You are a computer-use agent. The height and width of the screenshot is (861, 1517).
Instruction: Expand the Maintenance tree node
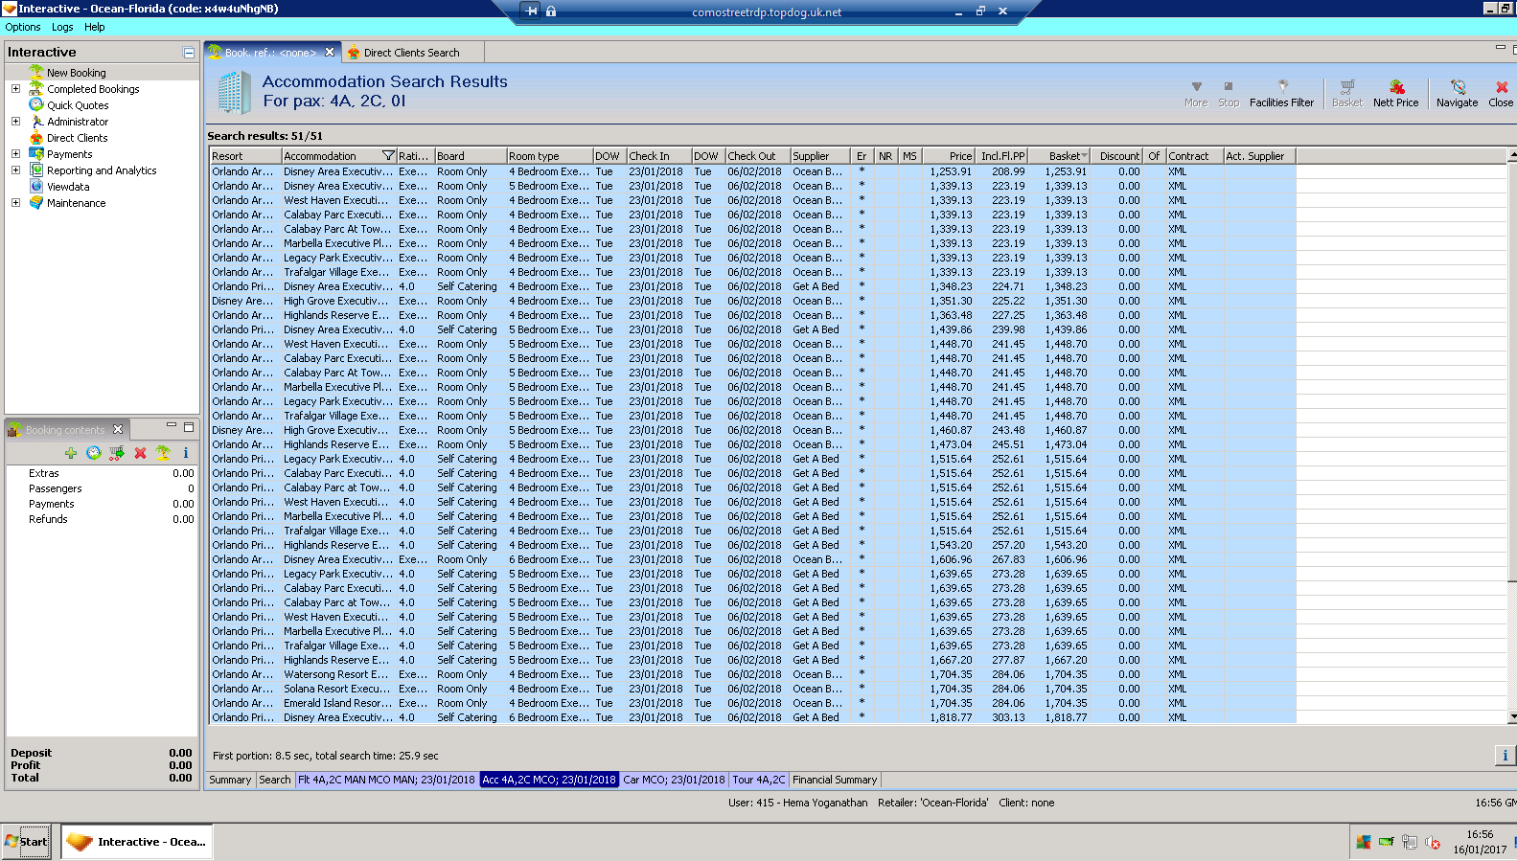pyautogui.click(x=15, y=202)
